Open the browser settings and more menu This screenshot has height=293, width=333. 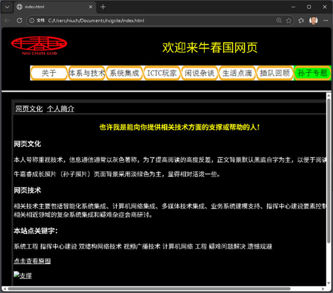(326, 21)
